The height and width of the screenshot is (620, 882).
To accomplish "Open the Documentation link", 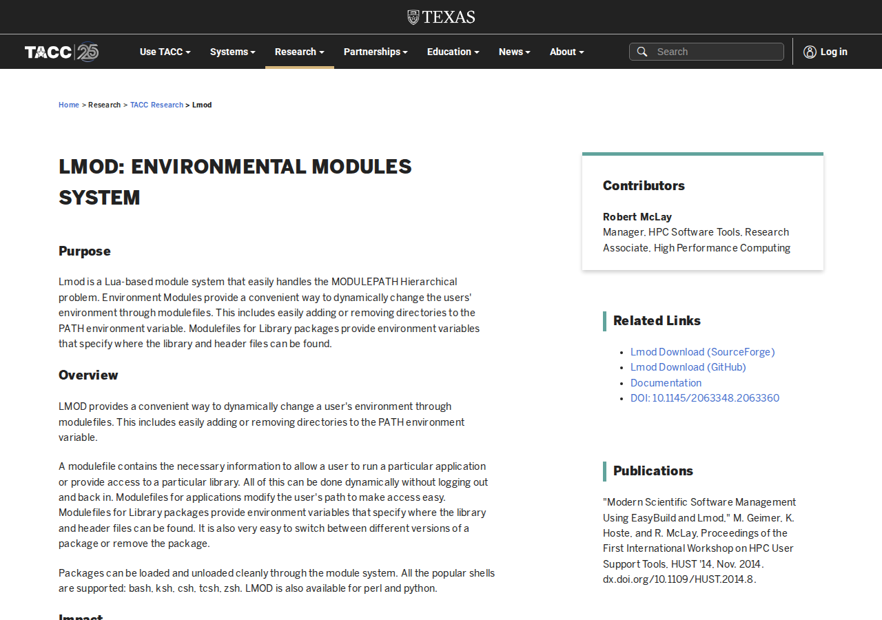I will [x=666, y=383].
